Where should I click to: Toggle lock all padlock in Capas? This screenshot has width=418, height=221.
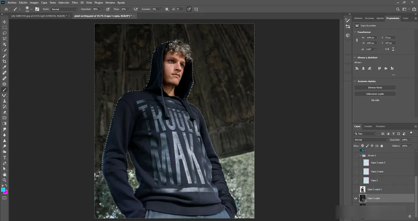pos(381,146)
